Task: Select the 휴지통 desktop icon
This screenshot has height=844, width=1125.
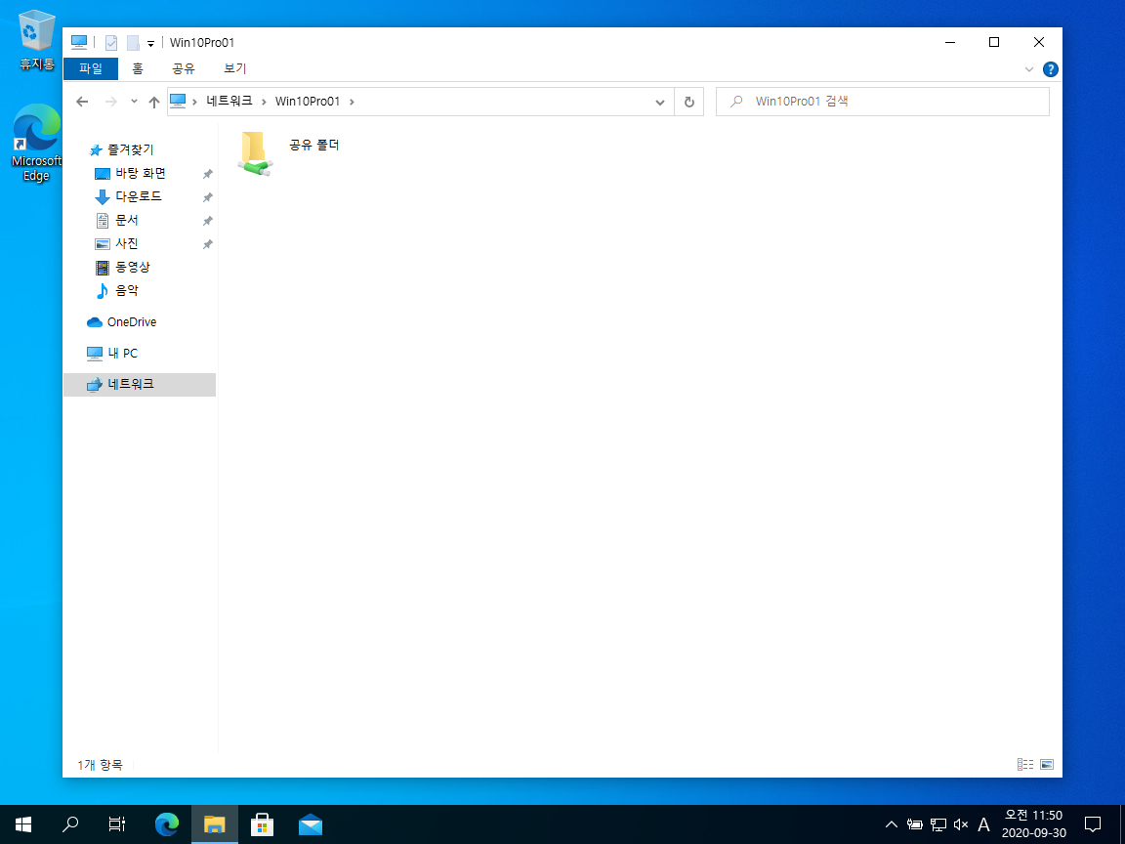Action: pos(36,40)
